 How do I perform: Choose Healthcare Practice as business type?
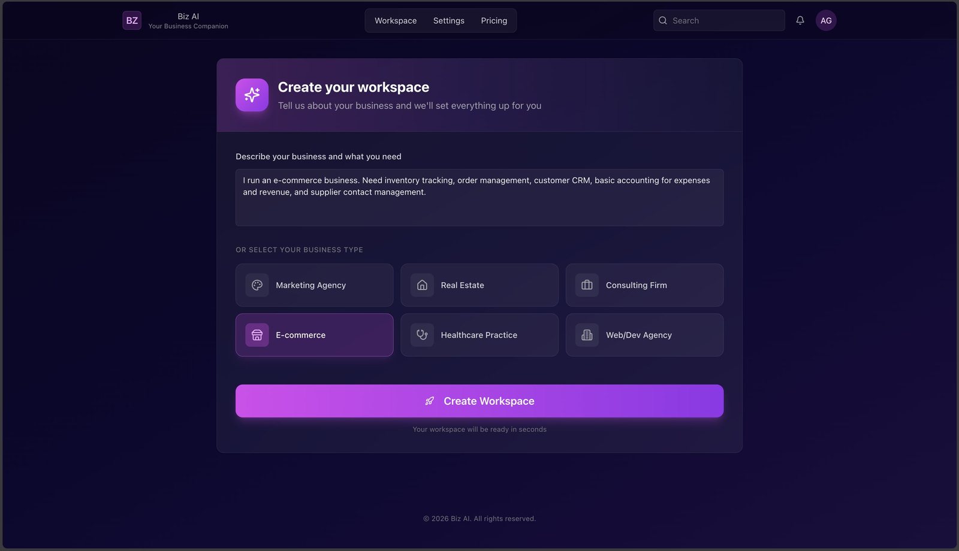point(479,335)
